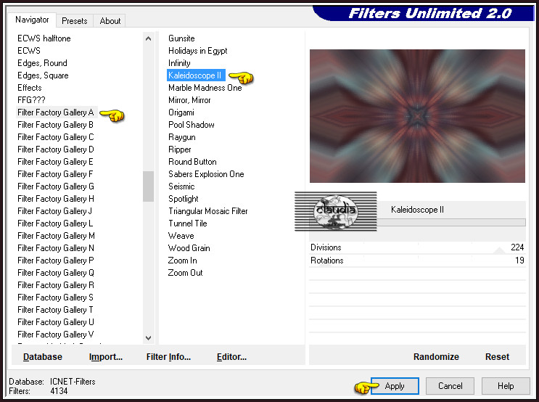Select the FFG??? category

click(31, 100)
